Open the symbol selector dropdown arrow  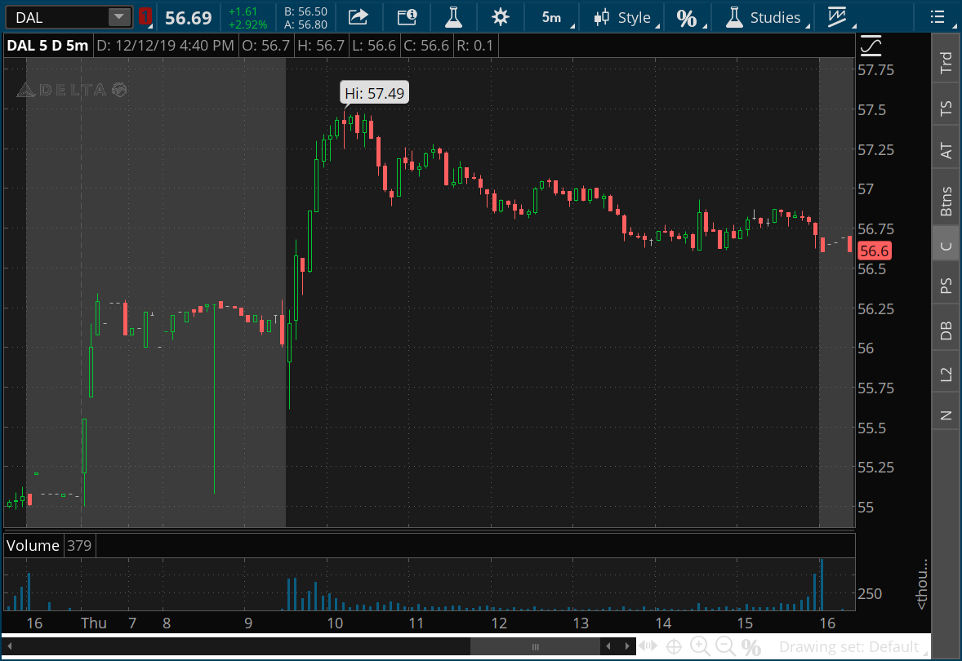[119, 17]
